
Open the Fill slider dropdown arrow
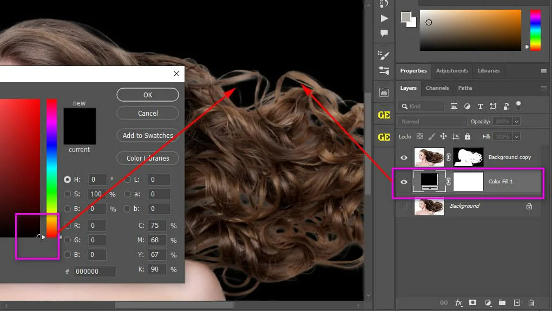[x=516, y=136]
